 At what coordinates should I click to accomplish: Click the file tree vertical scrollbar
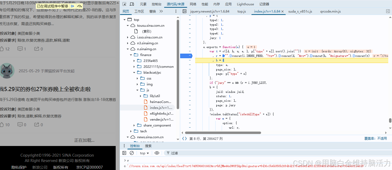tap(178, 65)
